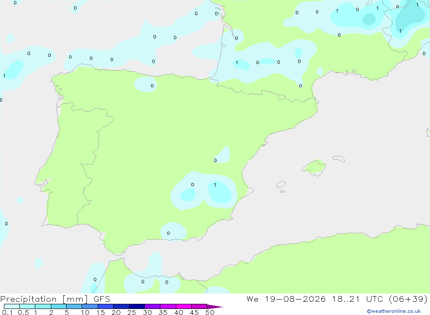Select the 30–35 mm violet legend swatch
This screenshot has height=315, width=430.
click(153, 306)
